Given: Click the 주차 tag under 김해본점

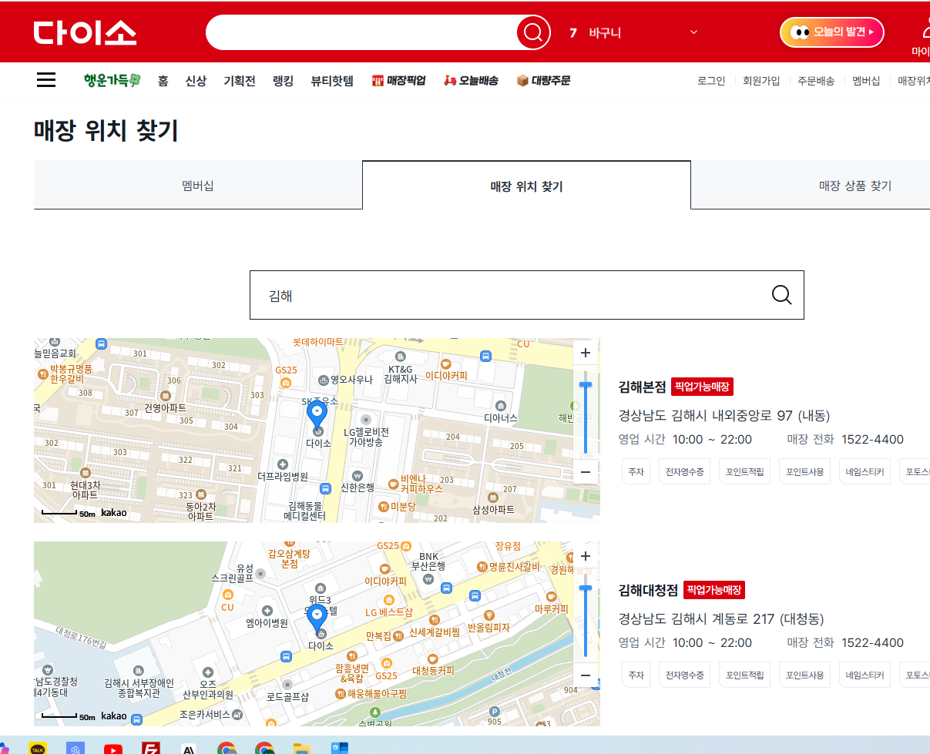Looking at the screenshot, I should [x=636, y=471].
